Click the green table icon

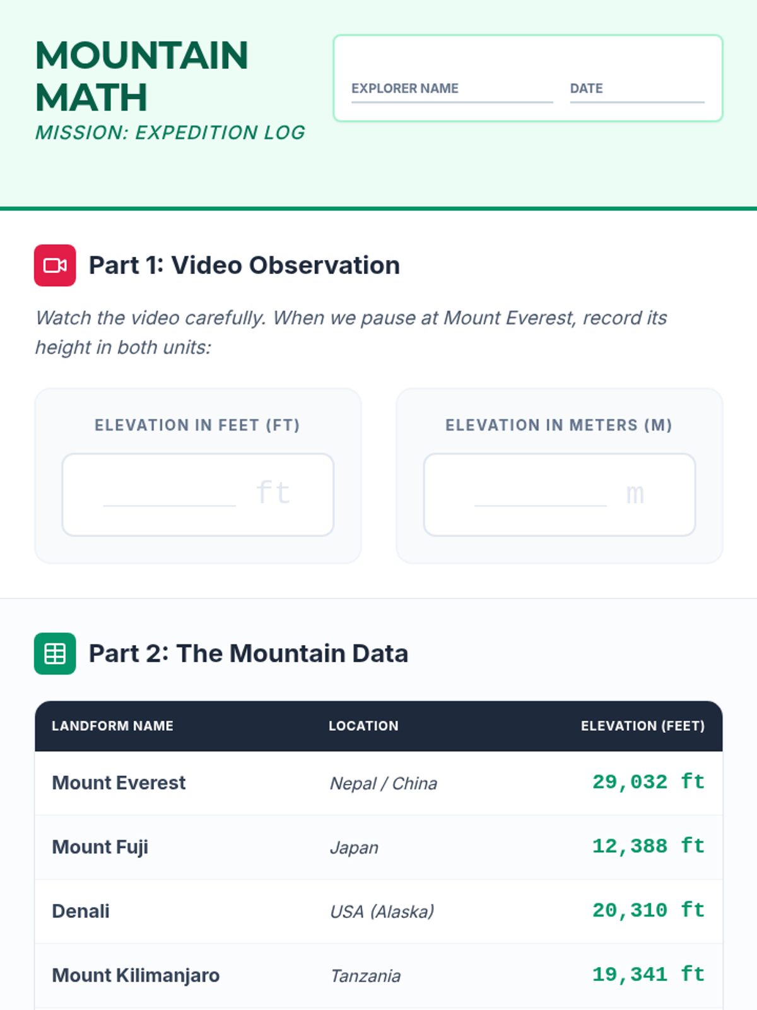click(55, 653)
